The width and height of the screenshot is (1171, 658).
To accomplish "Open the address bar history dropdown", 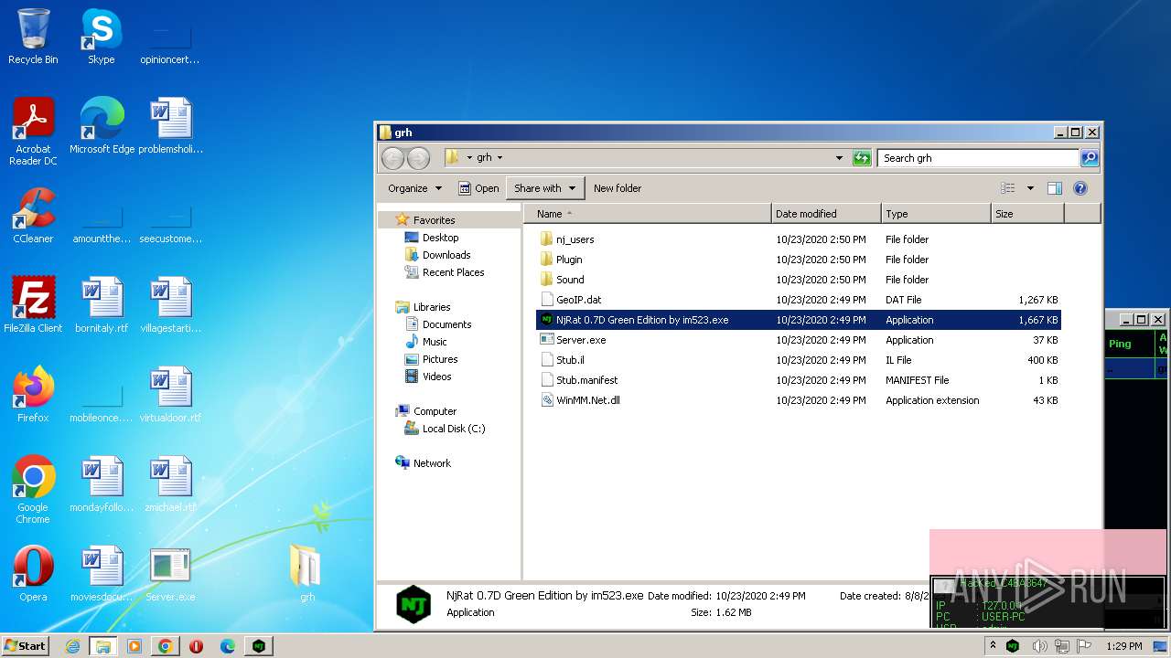I will [840, 158].
